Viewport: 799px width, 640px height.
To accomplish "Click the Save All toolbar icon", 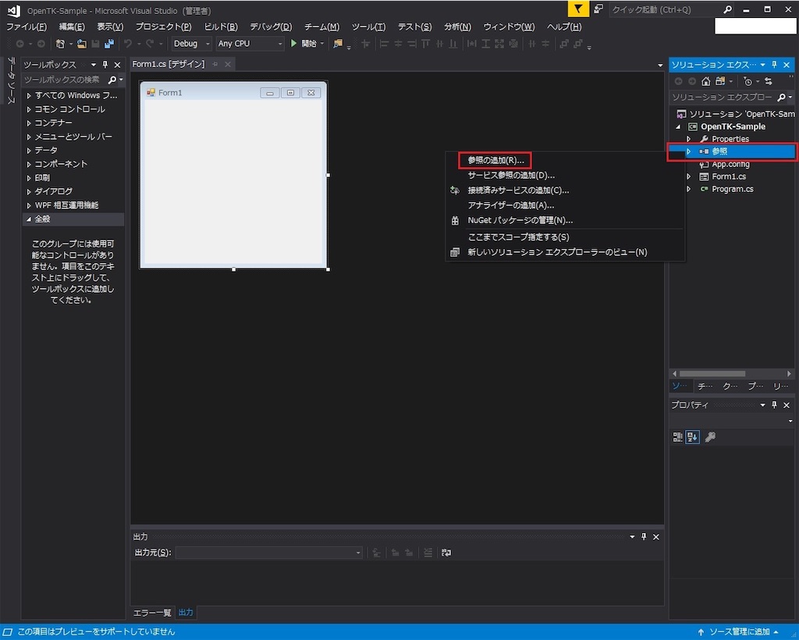I will click(108, 44).
